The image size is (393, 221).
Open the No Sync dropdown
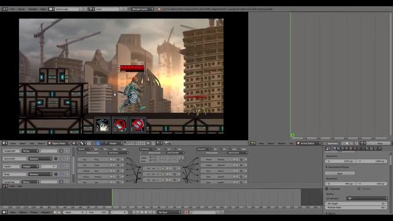coord(169,212)
